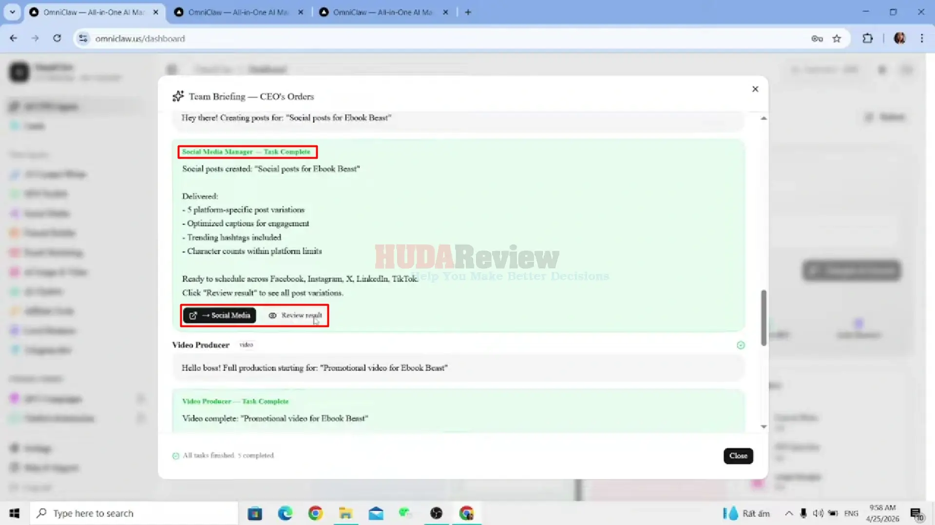Click the 'Delivered:' label
Viewport: 935px width, 525px height.
(200, 197)
